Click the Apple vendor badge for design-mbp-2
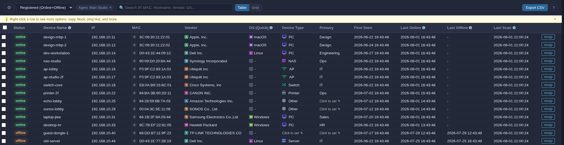564x145 pixels. point(186,45)
